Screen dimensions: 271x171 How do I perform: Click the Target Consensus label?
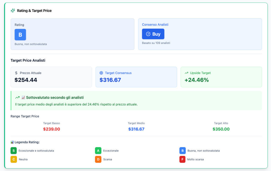point(118,73)
